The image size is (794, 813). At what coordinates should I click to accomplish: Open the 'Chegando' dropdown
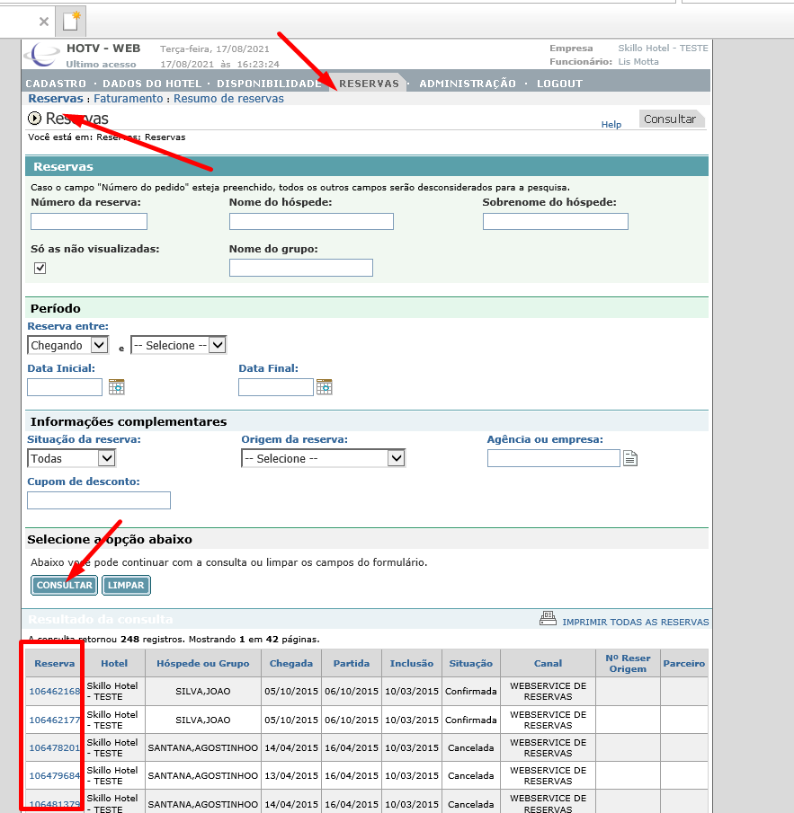coord(68,345)
